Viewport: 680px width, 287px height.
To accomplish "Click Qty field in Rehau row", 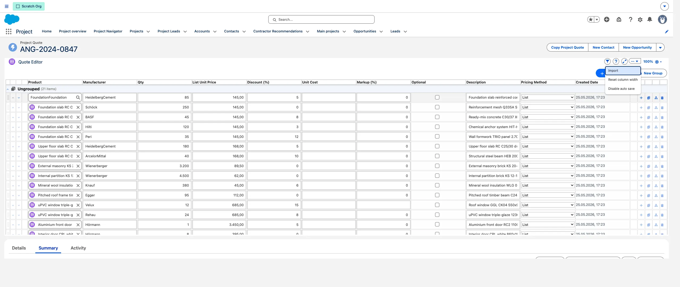I will [164, 215].
